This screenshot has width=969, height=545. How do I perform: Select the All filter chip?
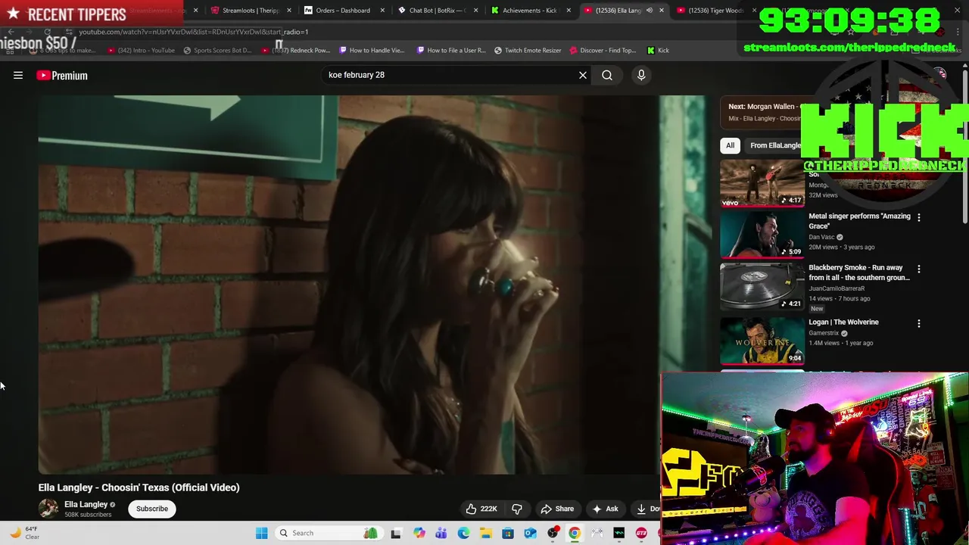pos(730,145)
